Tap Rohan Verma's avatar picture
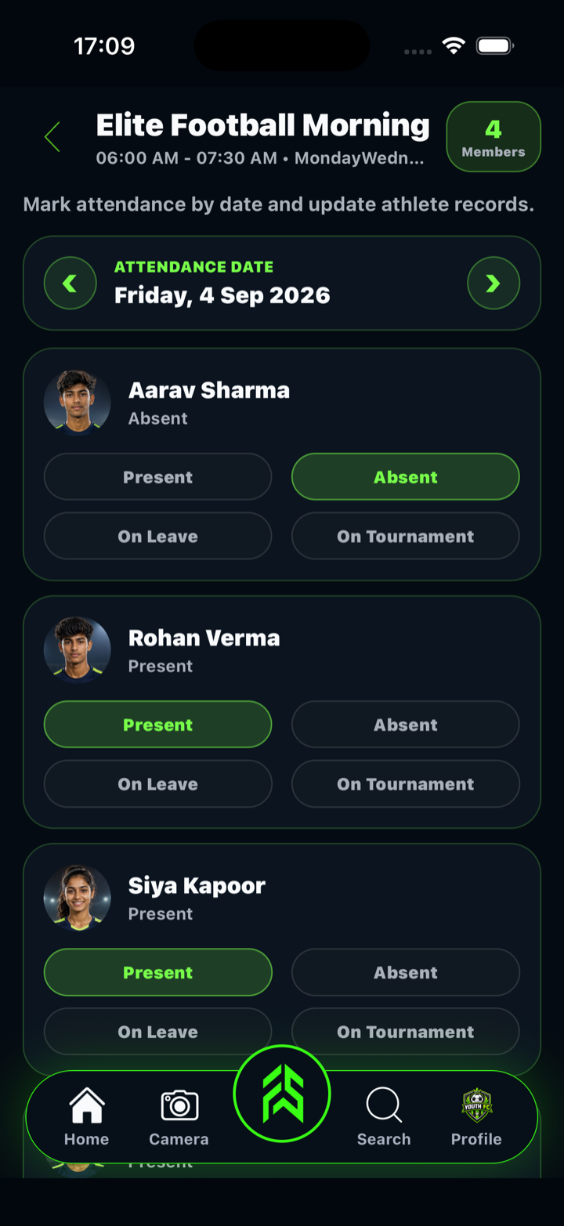564x1226 pixels. (77, 649)
